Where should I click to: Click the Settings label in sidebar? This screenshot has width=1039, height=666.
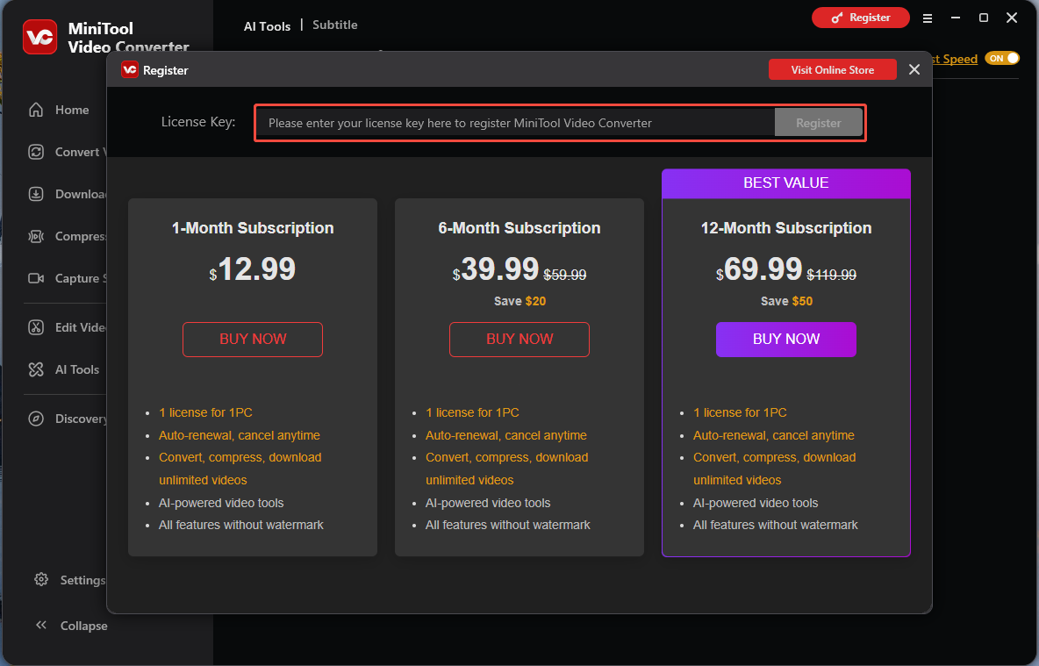pos(82,581)
